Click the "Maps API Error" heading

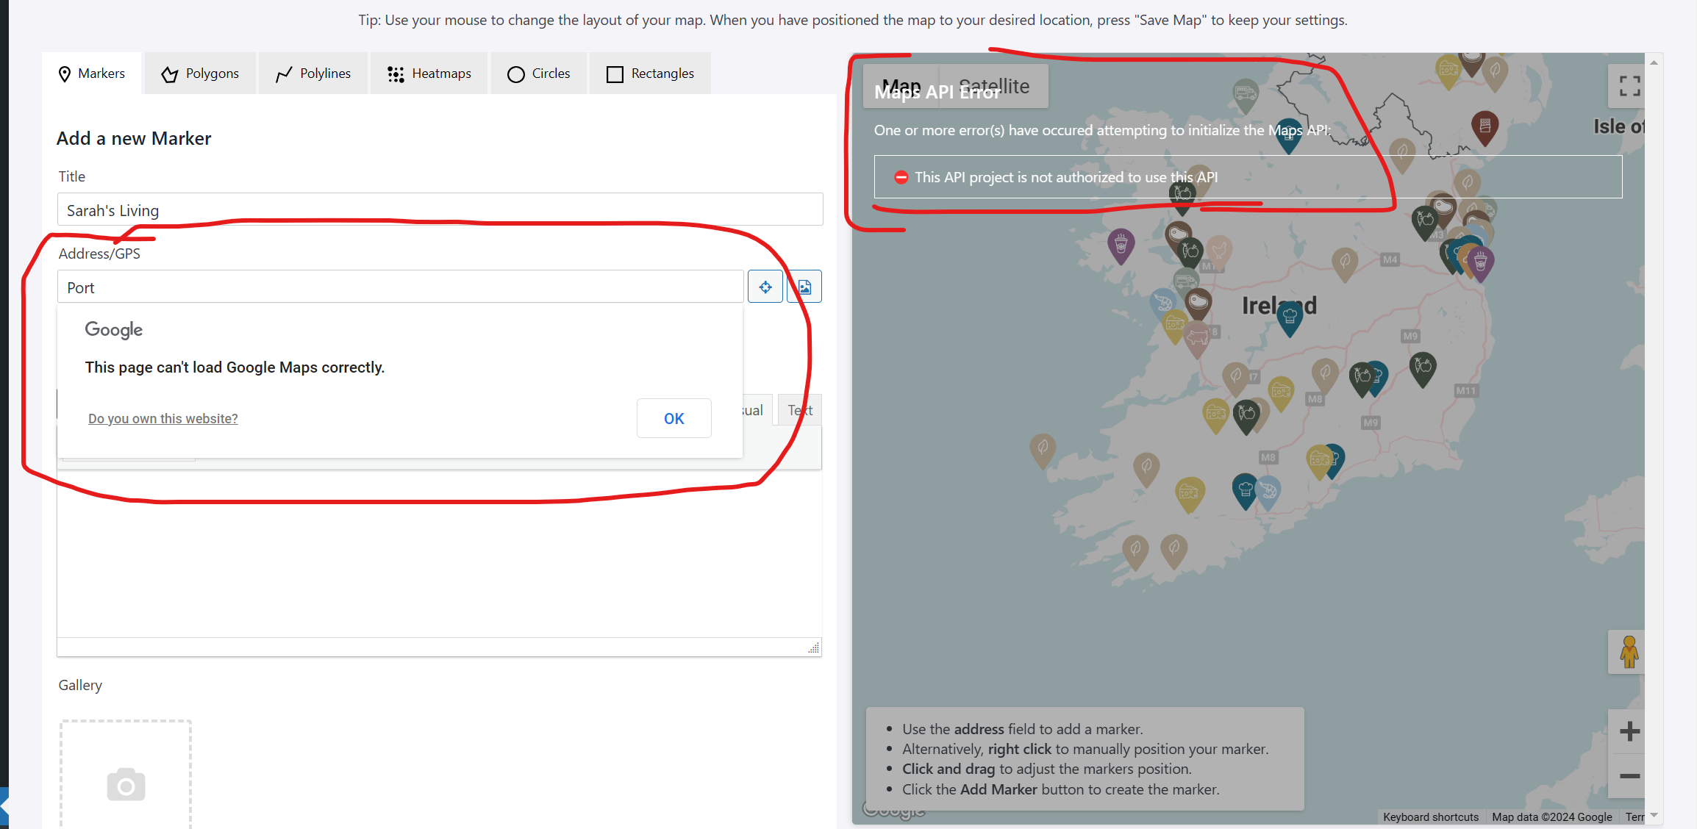click(937, 92)
